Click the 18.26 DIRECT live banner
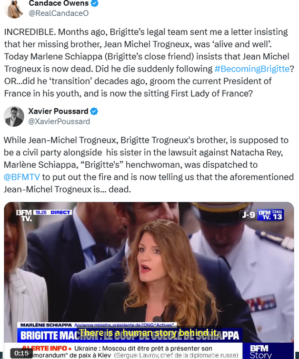The height and width of the screenshot is (359, 299). 53,212
